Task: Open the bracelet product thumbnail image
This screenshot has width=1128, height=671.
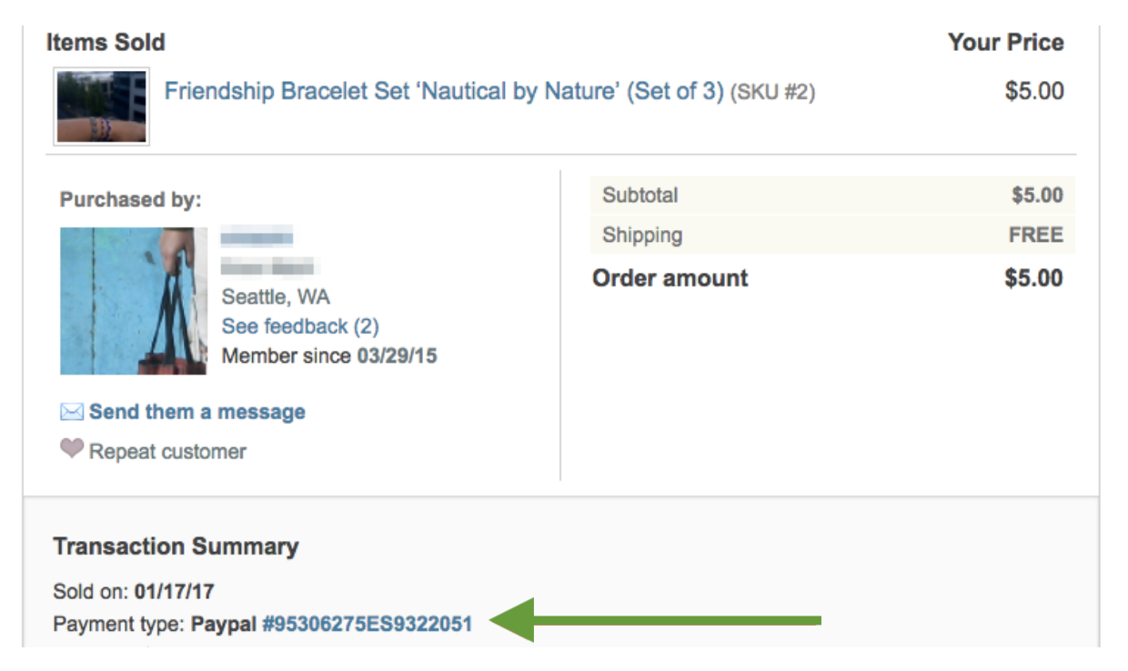Action: click(102, 105)
